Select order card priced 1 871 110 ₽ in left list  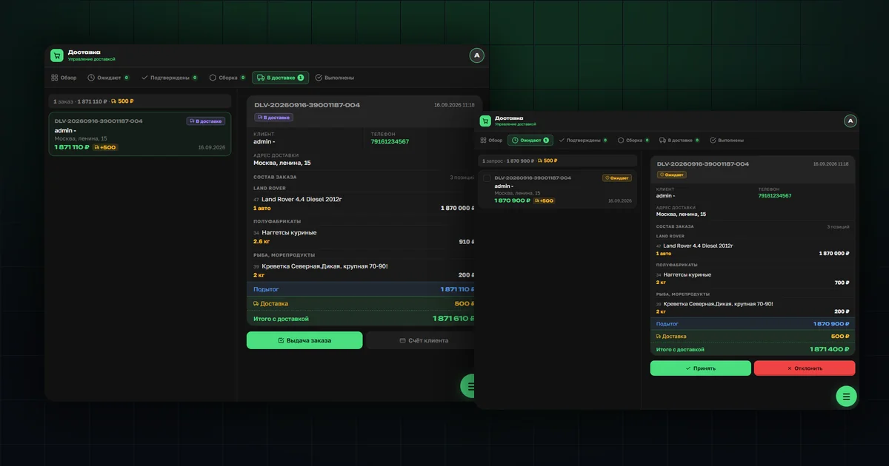[x=140, y=134]
